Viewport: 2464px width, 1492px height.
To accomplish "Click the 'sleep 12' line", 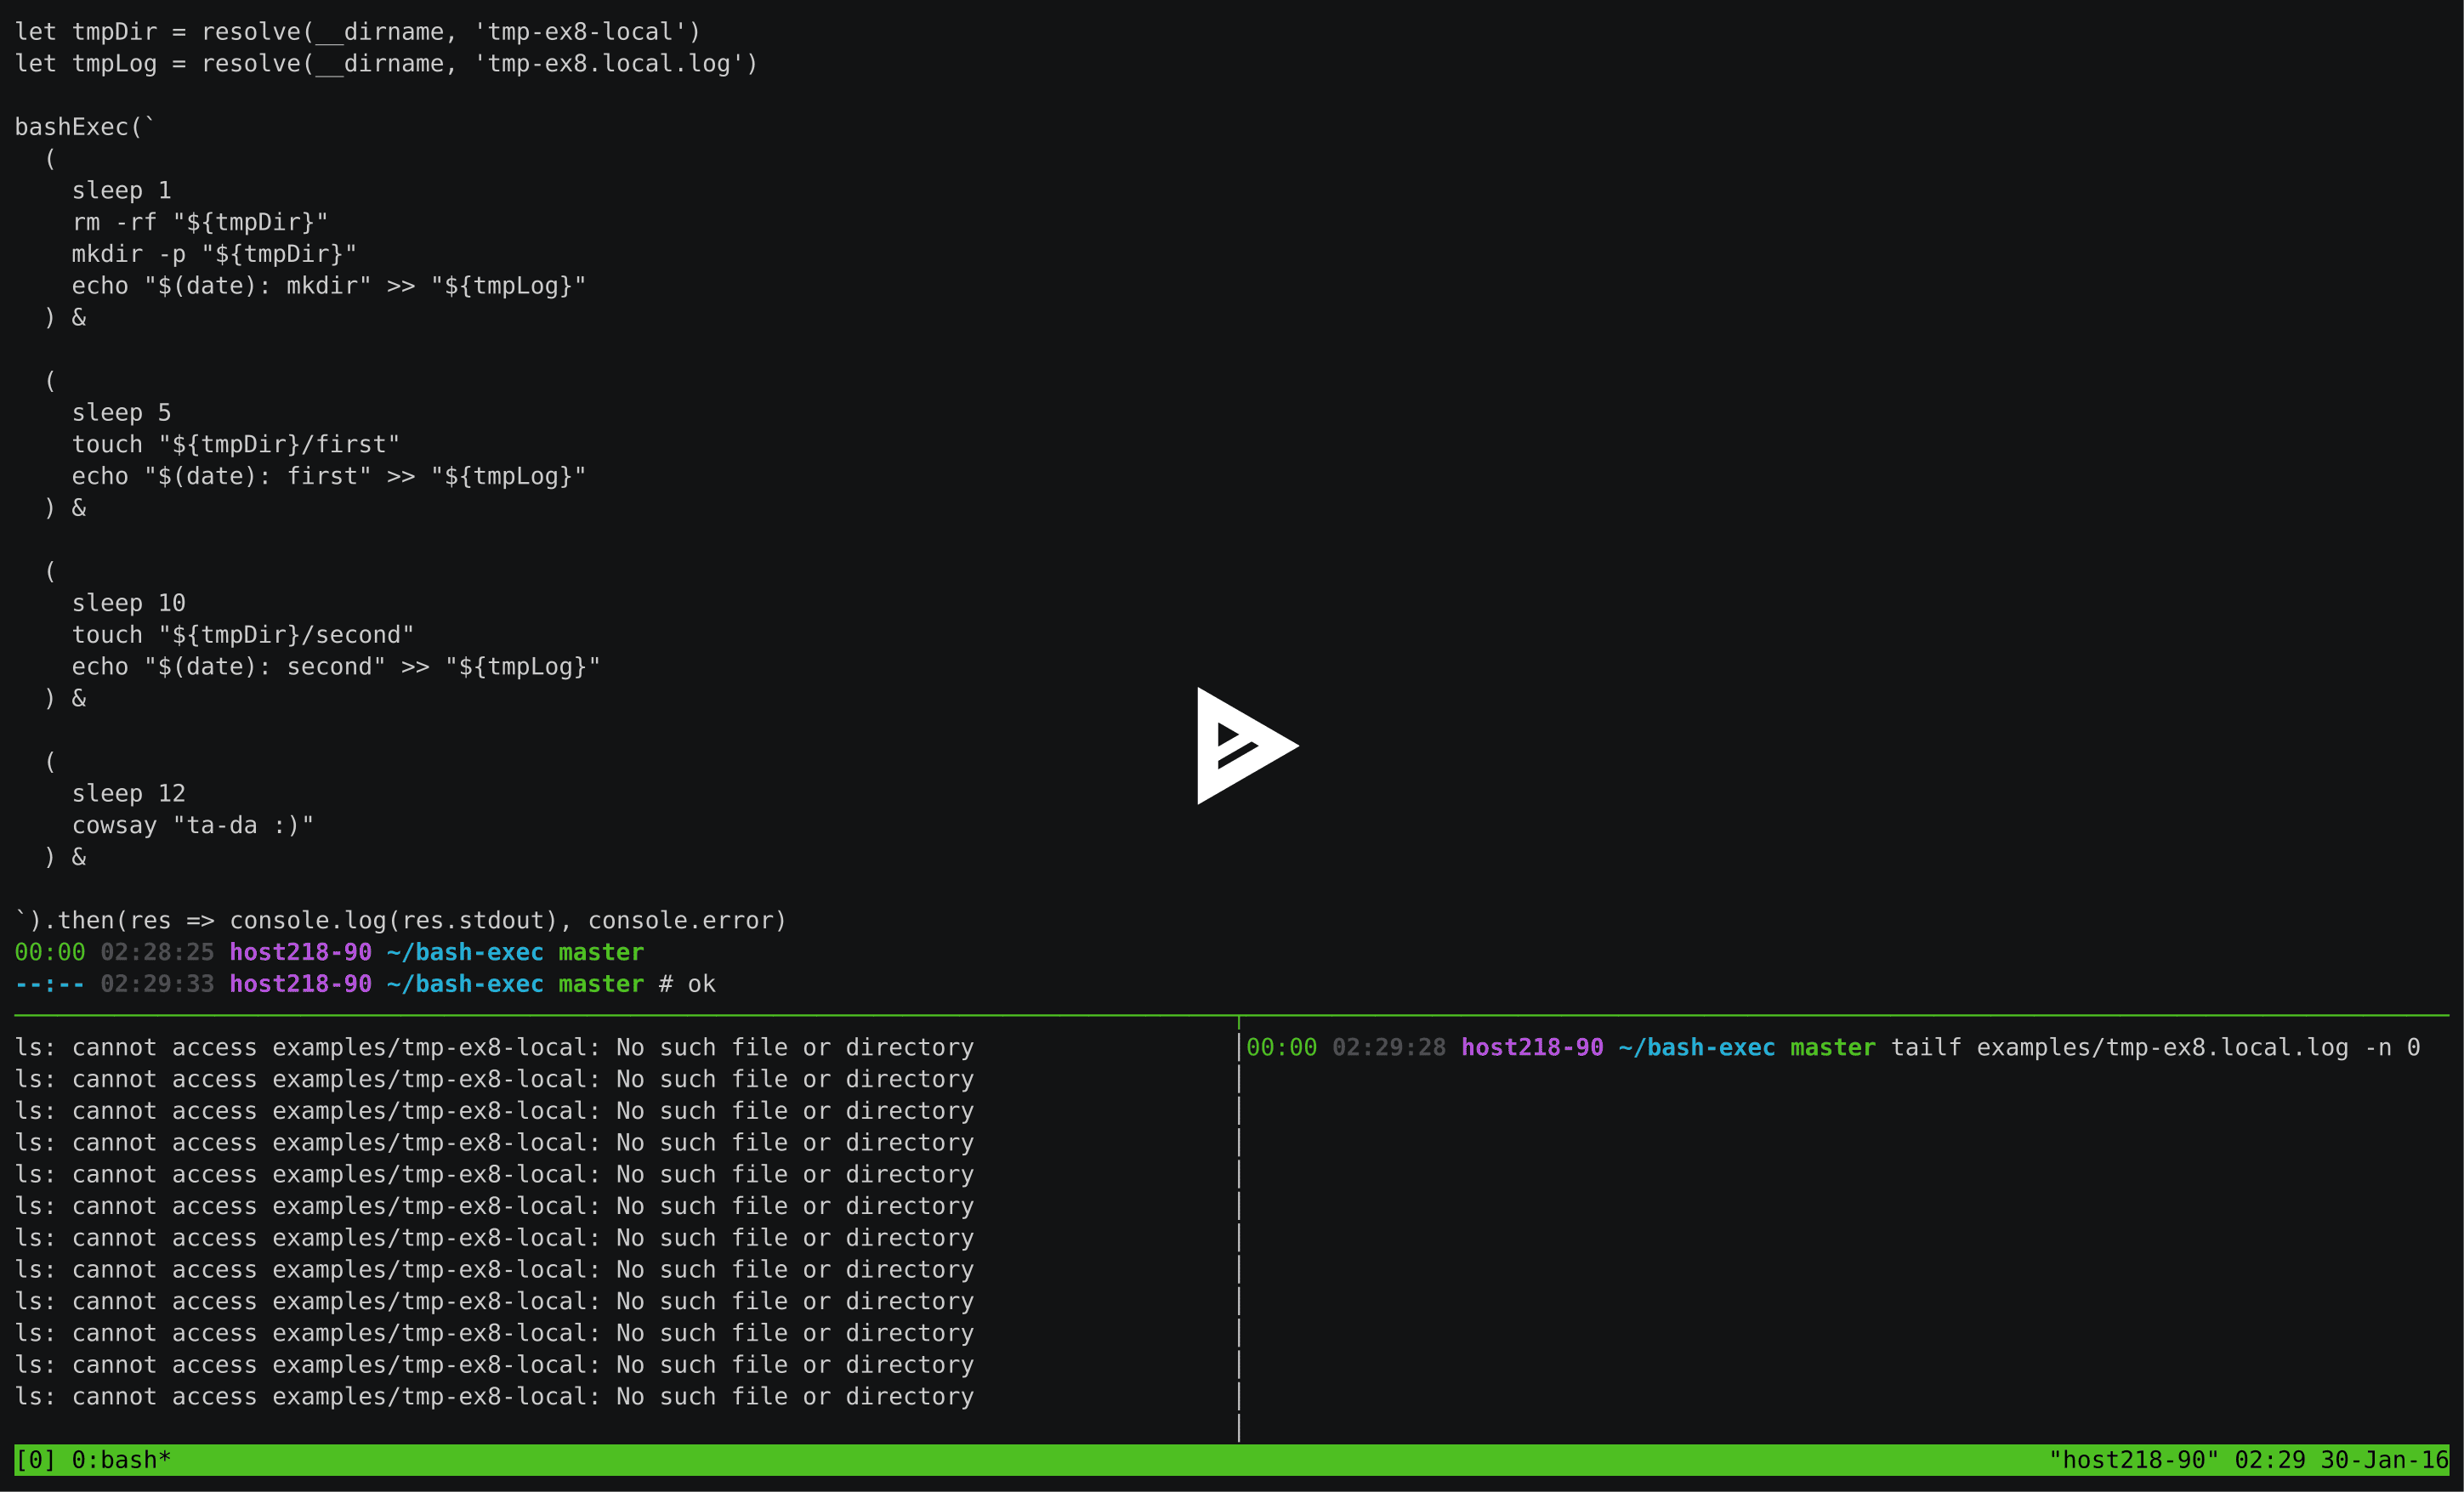I will (128, 794).
